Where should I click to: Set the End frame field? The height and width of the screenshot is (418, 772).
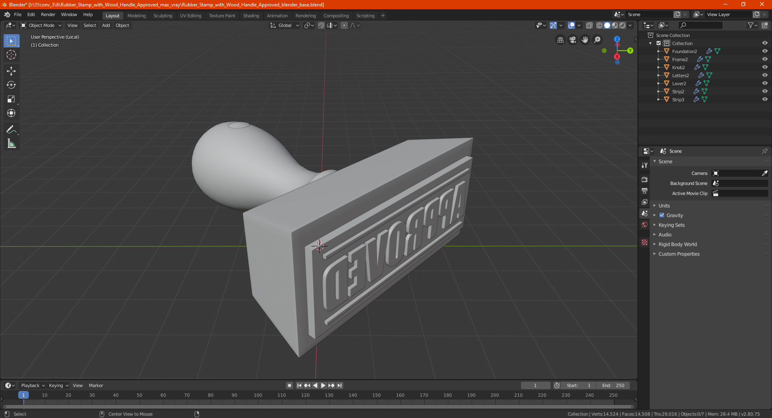[x=613, y=385]
